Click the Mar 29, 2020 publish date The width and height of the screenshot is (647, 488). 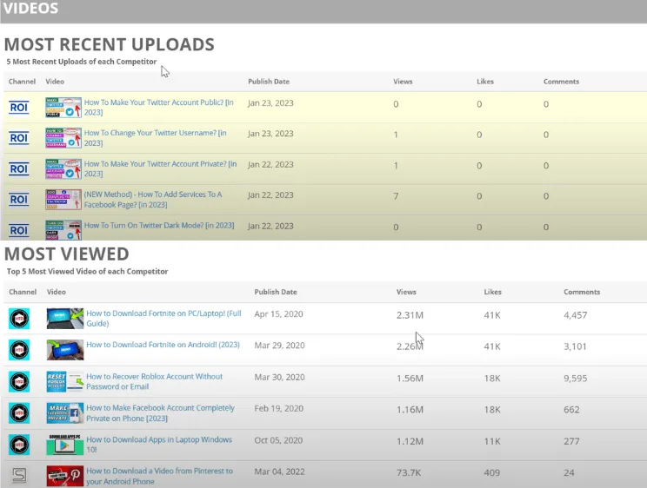click(x=279, y=346)
